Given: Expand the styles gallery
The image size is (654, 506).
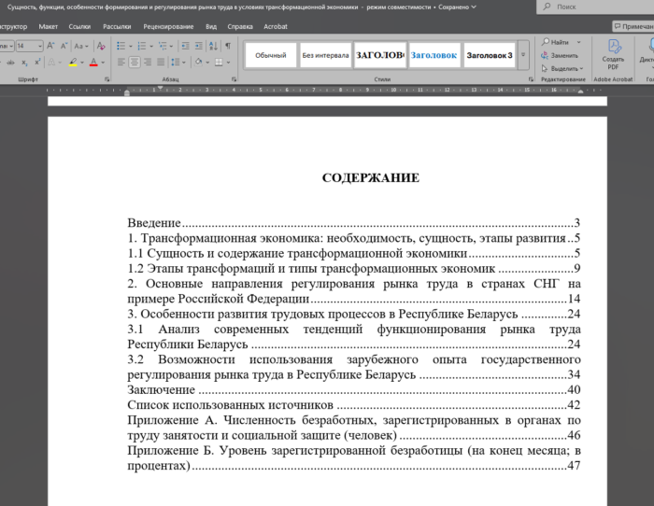Looking at the screenshot, I should point(523,54).
